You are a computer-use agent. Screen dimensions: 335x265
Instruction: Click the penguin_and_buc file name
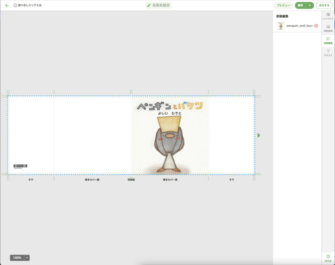[x=300, y=25]
